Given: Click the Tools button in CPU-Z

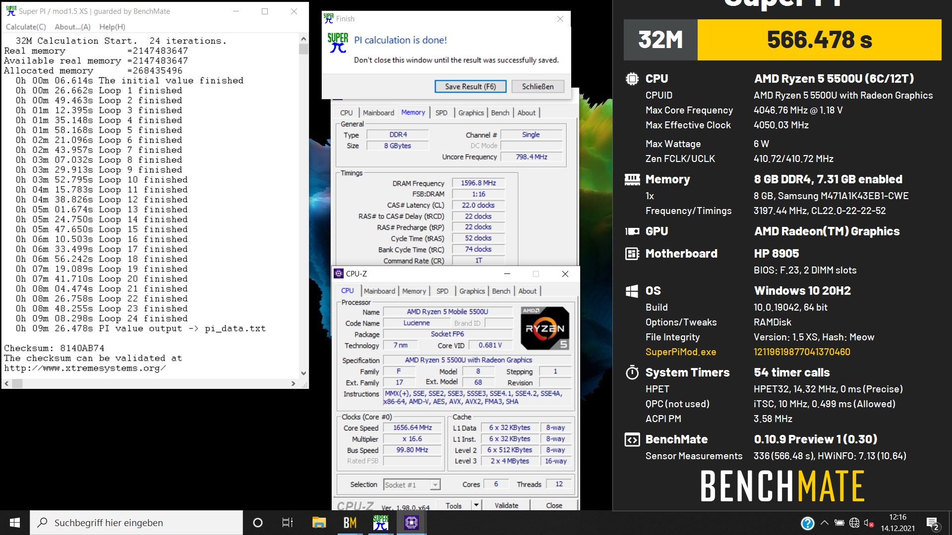Looking at the screenshot, I should click(x=454, y=506).
